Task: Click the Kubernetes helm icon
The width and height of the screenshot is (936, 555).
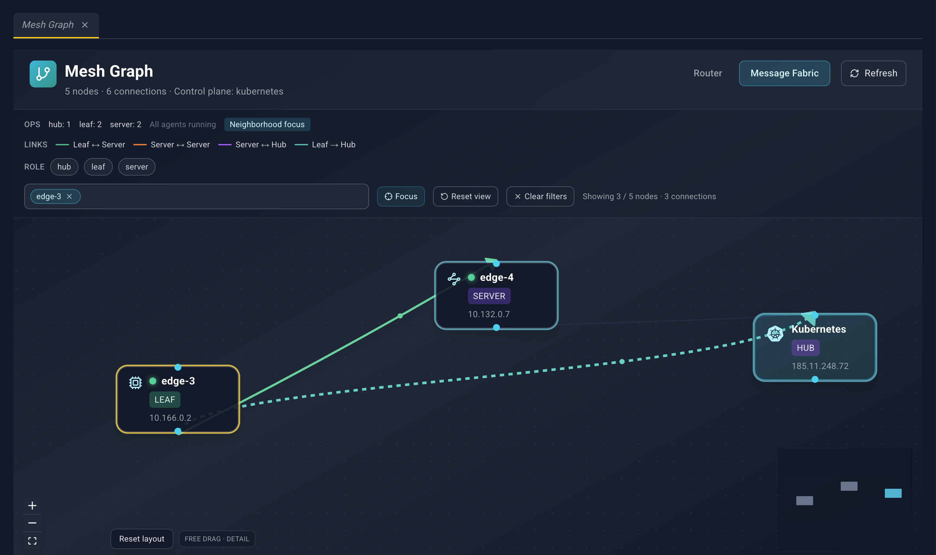Action: (x=775, y=334)
